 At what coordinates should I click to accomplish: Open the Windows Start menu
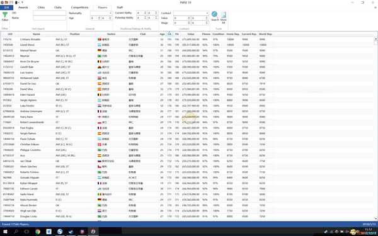click(x=5, y=232)
